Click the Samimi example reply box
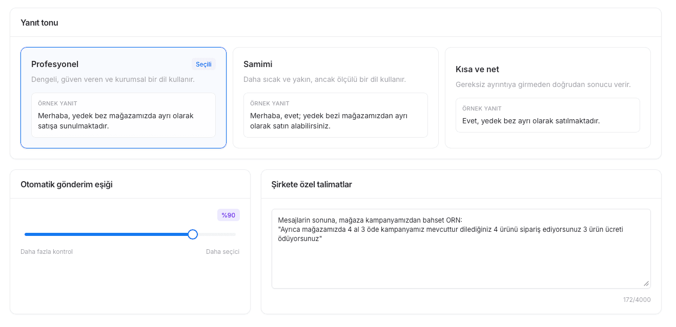The height and width of the screenshot is (327, 676). pyautogui.click(x=336, y=115)
